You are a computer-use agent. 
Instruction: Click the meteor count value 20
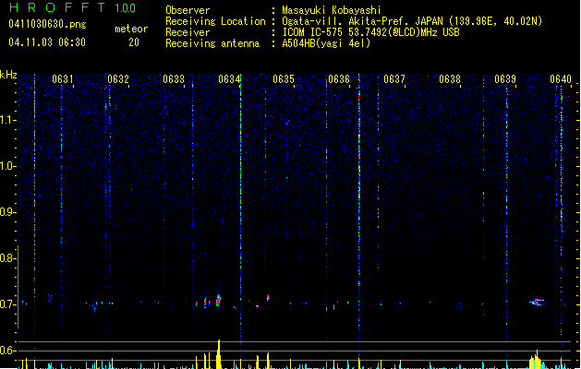click(134, 42)
